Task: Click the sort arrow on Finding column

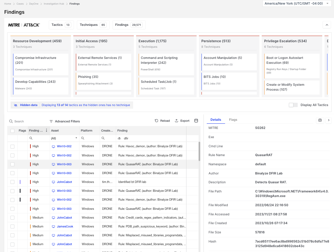Action: click(46, 130)
